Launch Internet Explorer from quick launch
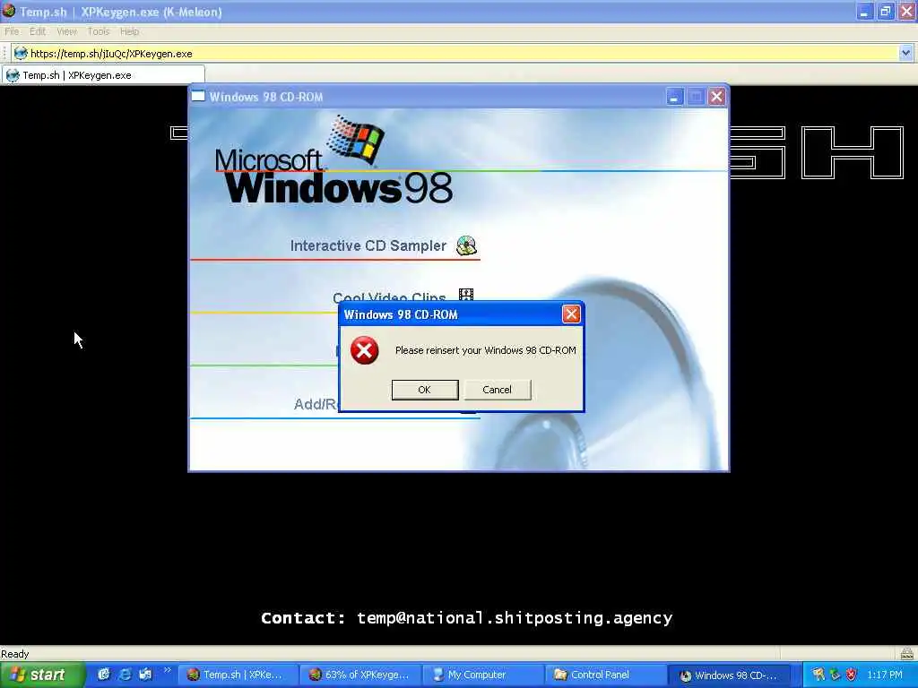The height and width of the screenshot is (688, 918). (125, 675)
